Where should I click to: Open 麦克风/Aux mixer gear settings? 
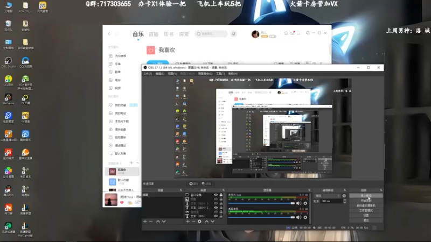point(305,203)
